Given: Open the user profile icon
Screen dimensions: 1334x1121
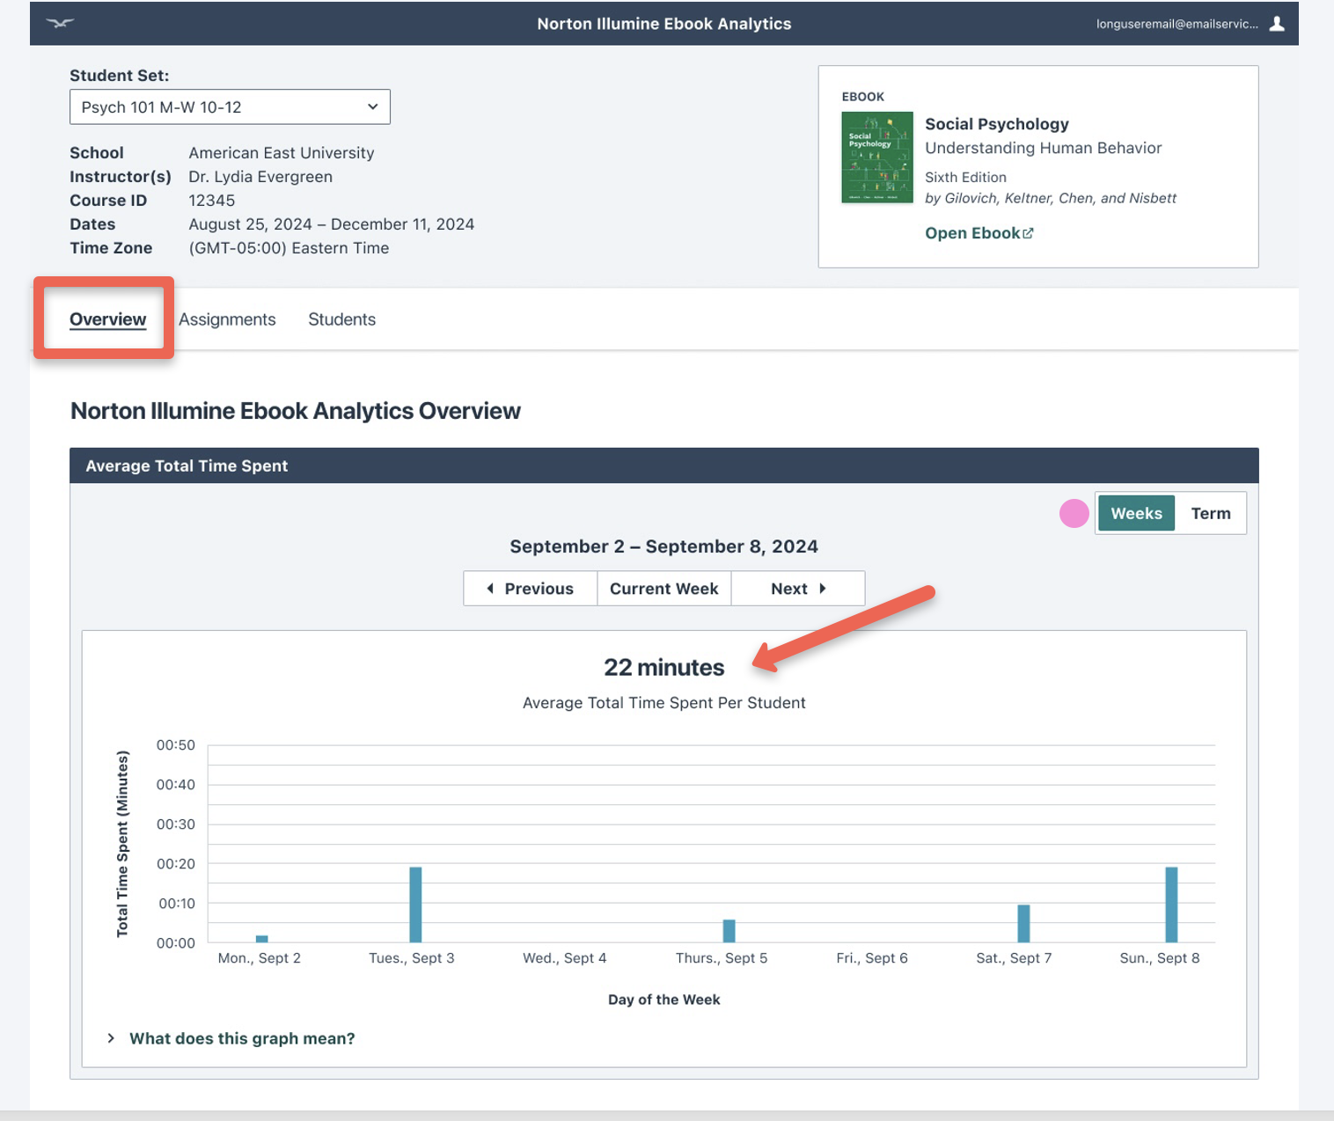Looking at the screenshot, I should click(x=1277, y=24).
